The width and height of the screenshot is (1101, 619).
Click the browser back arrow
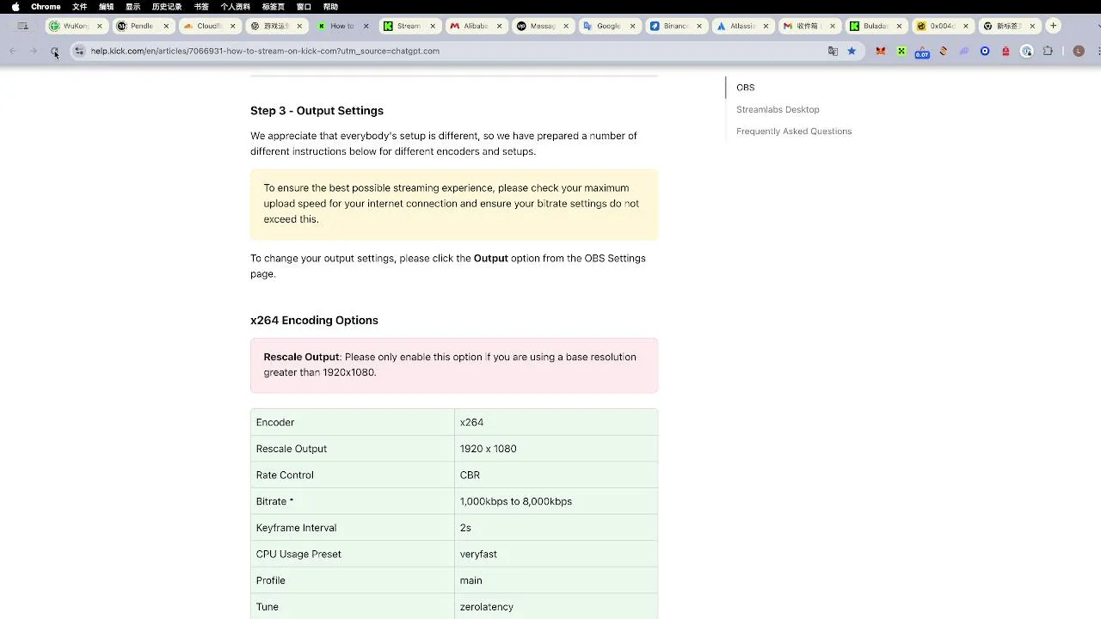pos(13,52)
